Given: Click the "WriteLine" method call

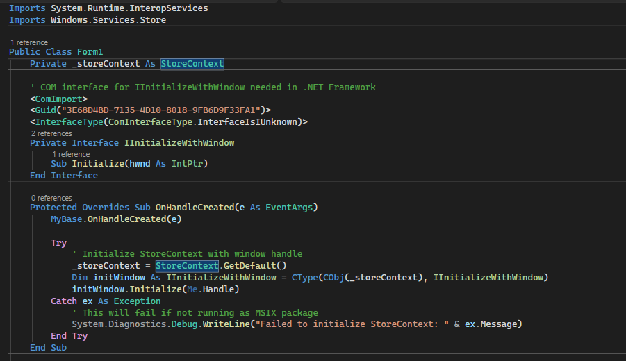Looking at the screenshot, I should tap(226, 324).
